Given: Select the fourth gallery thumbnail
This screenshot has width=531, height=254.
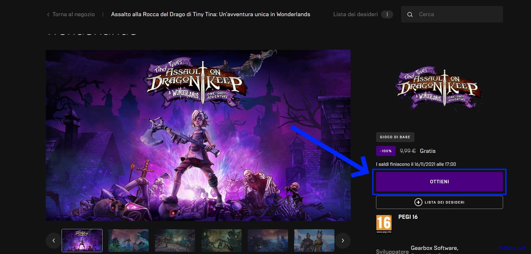Looking at the screenshot, I should point(221,240).
